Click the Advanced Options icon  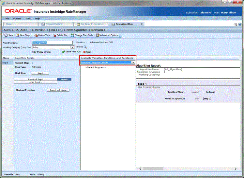pyautogui.click(x=98, y=35)
